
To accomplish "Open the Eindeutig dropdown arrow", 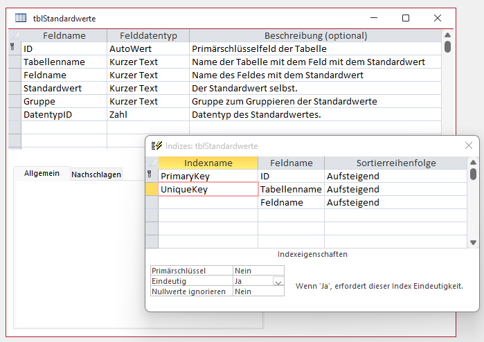I will point(278,282).
